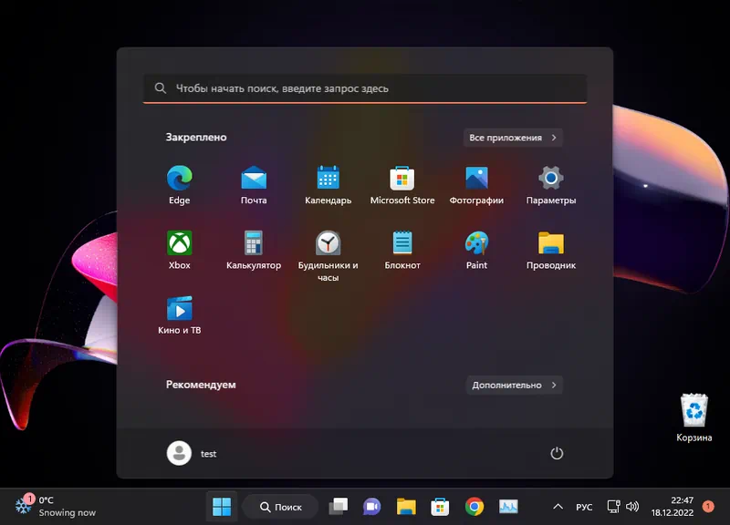Open network status tray icon
Image resolution: width=730 pixels, height=525 pixels.
point(613,507)
